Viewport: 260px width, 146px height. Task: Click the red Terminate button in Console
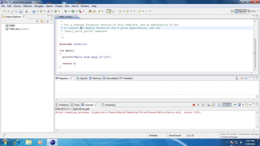point(194,105)
